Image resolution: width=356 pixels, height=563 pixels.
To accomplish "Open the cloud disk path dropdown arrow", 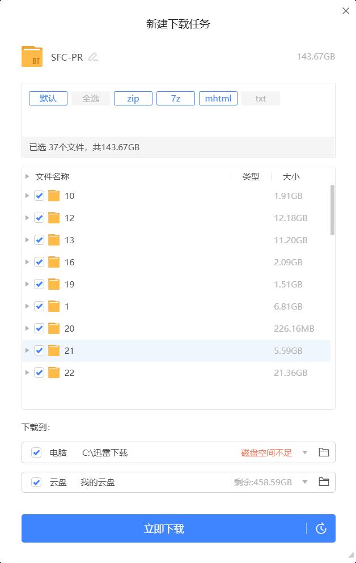I will coord(304,482).
